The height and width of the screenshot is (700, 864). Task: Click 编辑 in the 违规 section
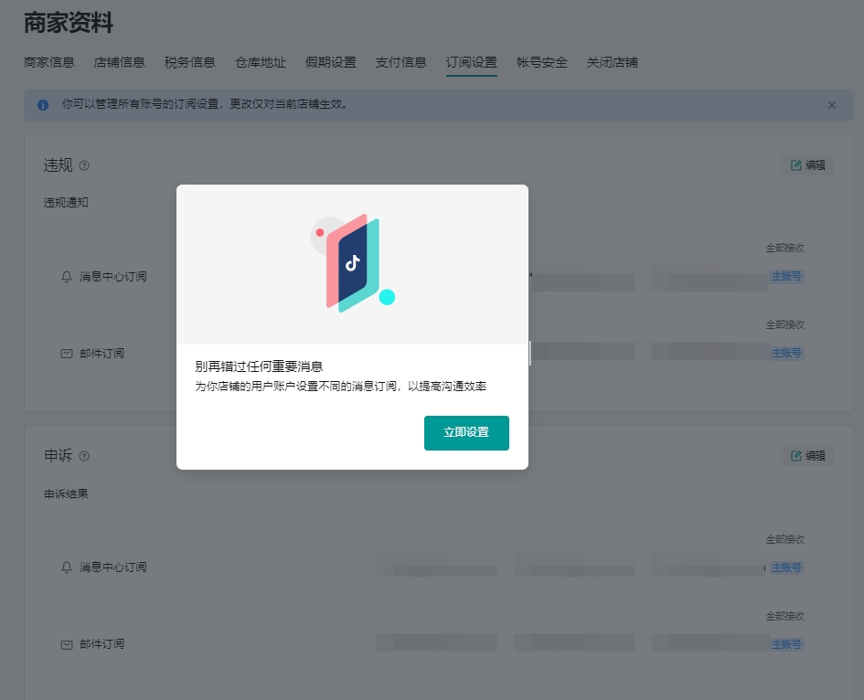tap(807, 165)
